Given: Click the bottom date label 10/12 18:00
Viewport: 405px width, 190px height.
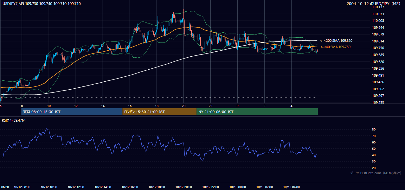Looking at the screenshot, I should 157,187.
